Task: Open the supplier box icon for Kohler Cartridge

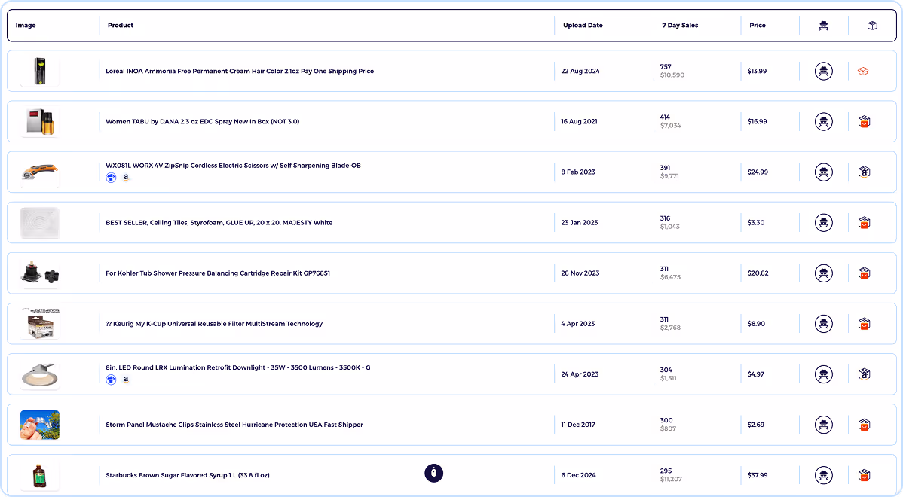Action: [x=864, y=273]
